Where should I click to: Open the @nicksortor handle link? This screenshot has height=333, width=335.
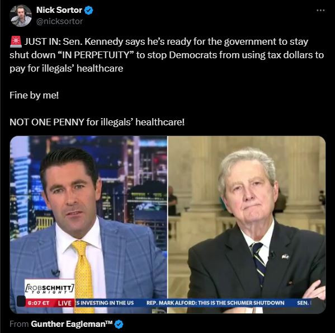pos(59,21)
